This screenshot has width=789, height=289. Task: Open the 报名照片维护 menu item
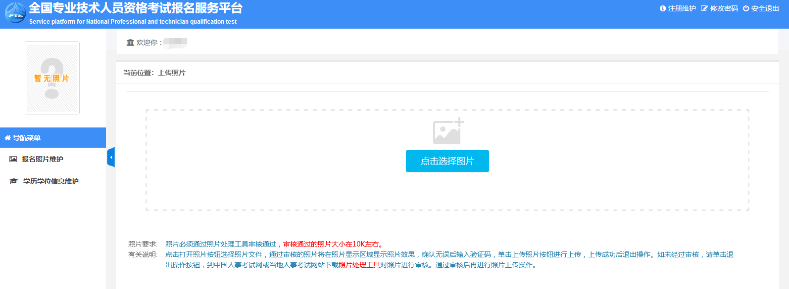[x=43, y=159]
